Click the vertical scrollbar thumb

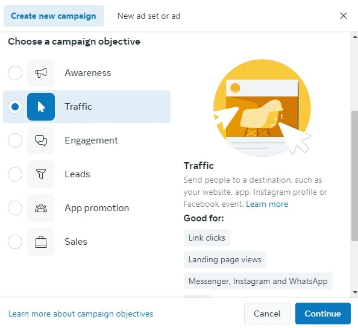click(x=354, y=176)
